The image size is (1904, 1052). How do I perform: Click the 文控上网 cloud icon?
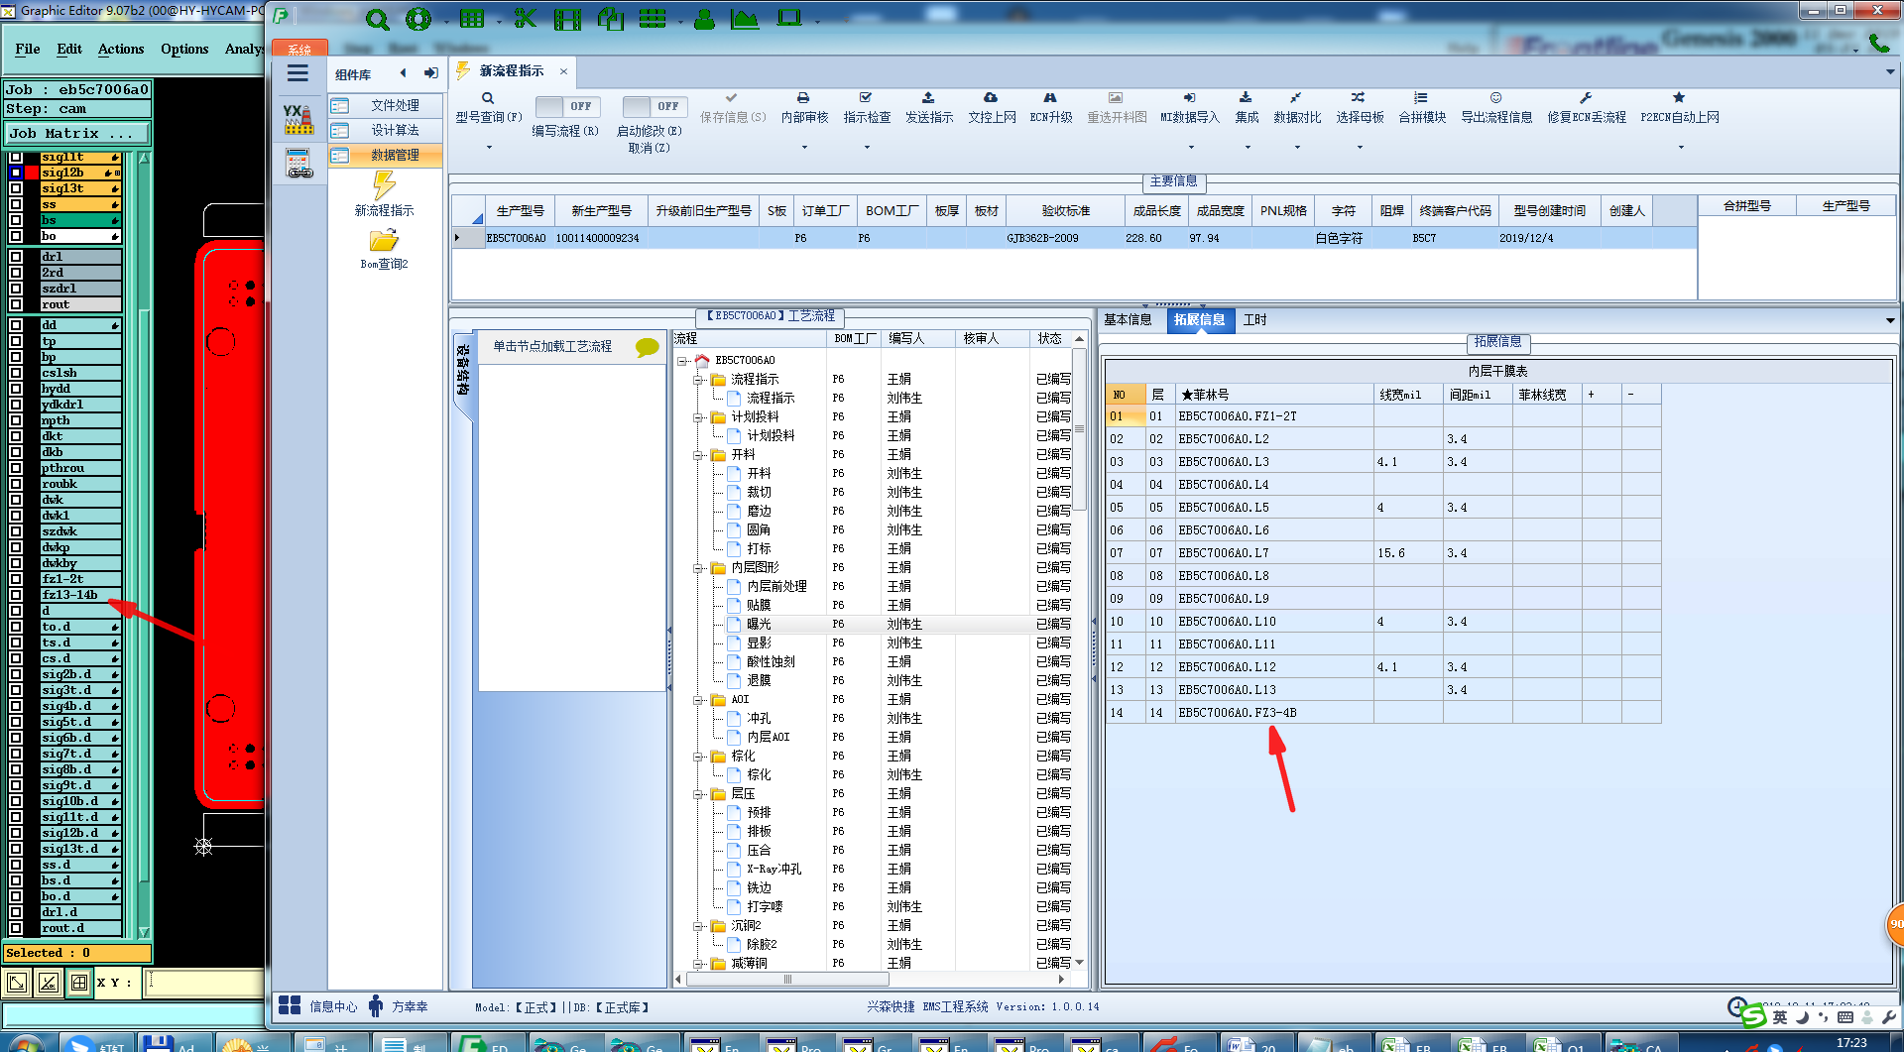click(x=991, y=98)
